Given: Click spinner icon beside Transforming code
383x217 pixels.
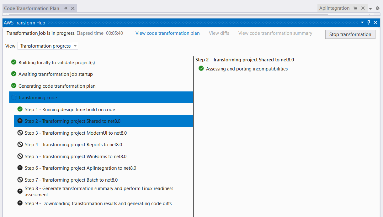Looking at the screenshot, I should [x=14, y=97].
